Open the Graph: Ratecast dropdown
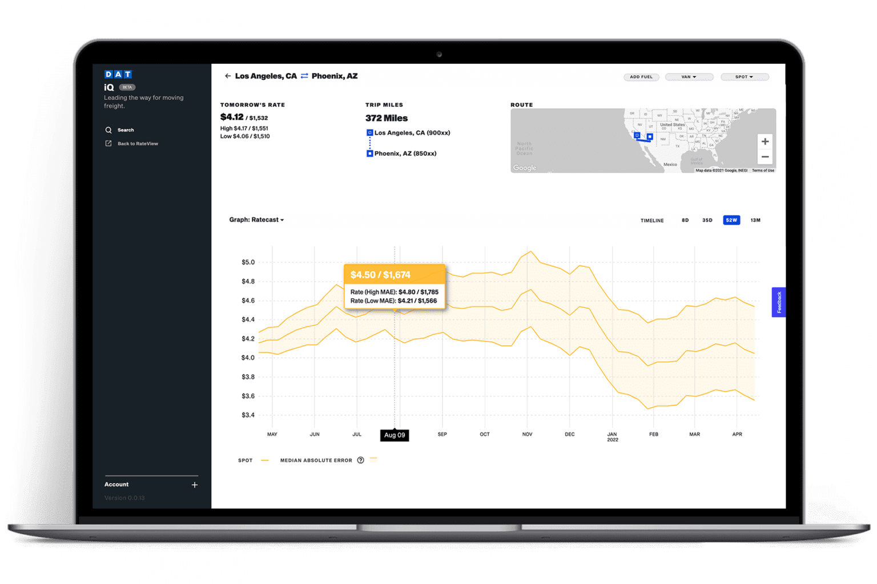 coord(256,220)
